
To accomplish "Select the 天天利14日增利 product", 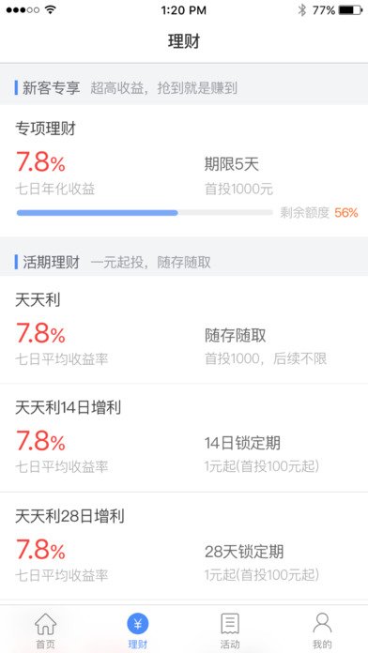I will (x=184, y=438).
